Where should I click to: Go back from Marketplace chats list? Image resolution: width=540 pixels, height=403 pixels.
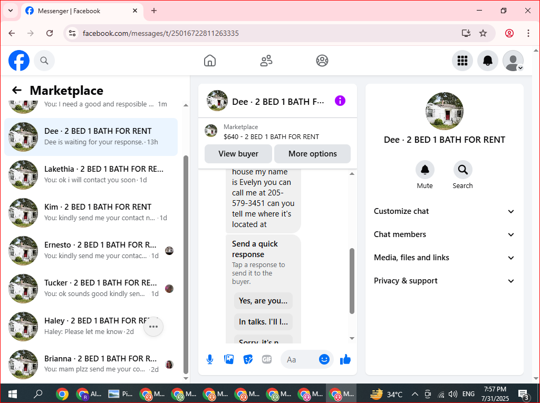pyautogui.click(x=17, y=90)
